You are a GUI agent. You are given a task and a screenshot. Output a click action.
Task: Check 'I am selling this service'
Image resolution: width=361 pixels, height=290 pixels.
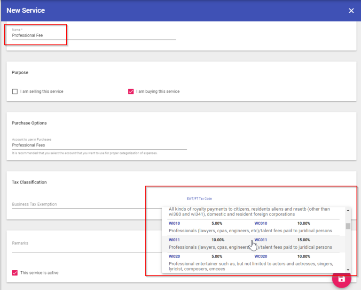pos(15,92)
